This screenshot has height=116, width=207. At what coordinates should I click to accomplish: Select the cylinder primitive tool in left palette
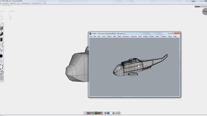[1, 39]
